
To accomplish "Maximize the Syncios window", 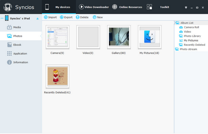I will coord(197,7).
